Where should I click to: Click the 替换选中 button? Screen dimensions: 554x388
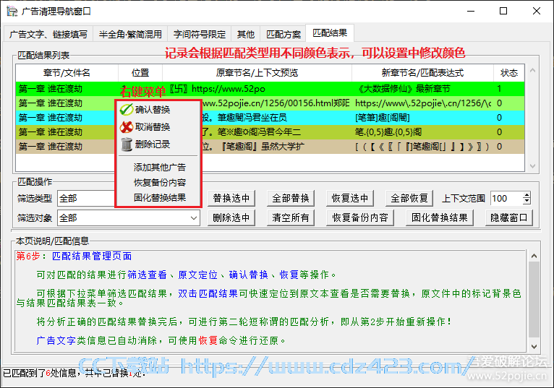tap(231, 199)
